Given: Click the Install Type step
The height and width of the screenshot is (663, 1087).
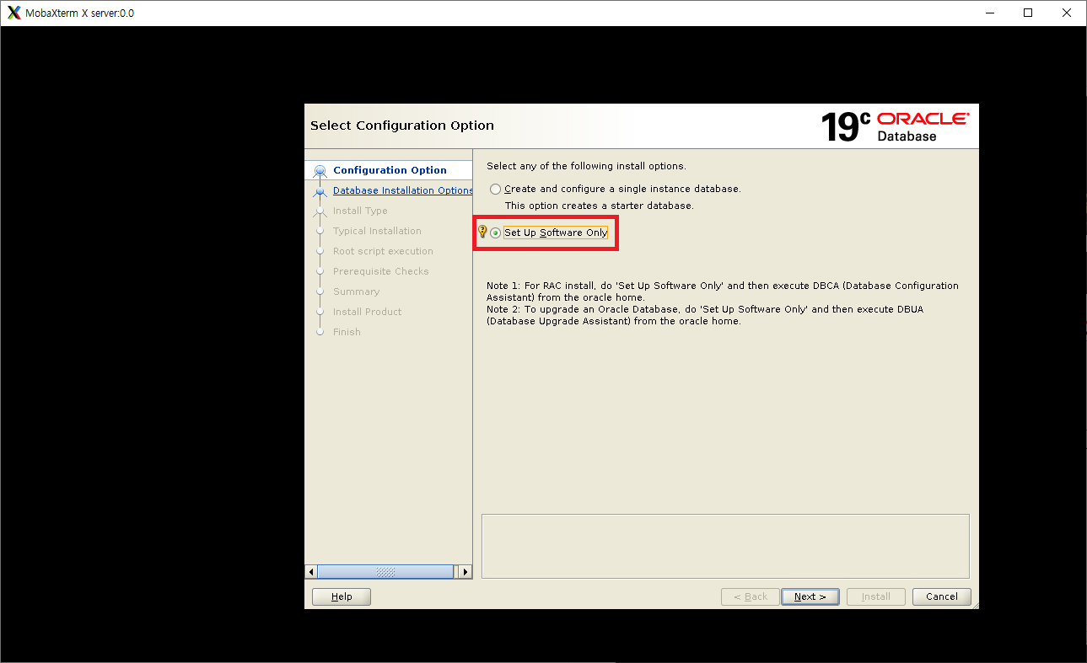Looking at the screenshot, I should (x=360, y=211).
